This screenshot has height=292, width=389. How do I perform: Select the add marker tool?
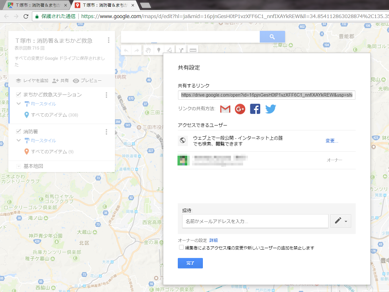coord(159,51)
